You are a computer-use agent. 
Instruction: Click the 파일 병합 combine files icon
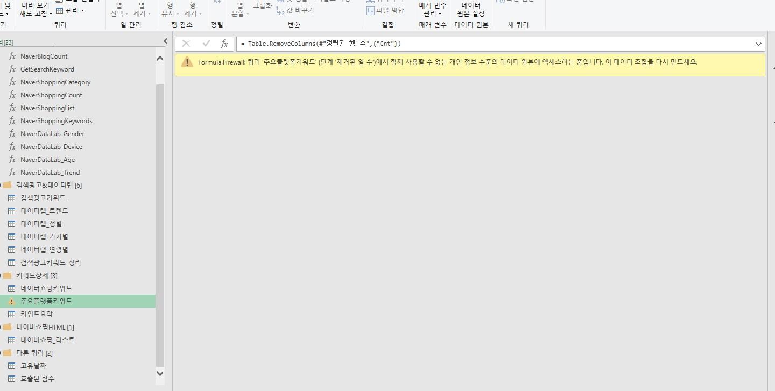[x=370, y=11]
